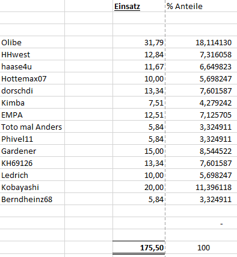Select the Toto mal Anders cell
Image resolution: width=237 pixels, height=257 pixels.
(32, 127)
